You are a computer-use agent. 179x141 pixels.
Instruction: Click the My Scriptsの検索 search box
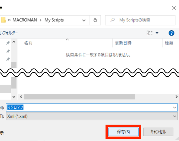point(140,20)
